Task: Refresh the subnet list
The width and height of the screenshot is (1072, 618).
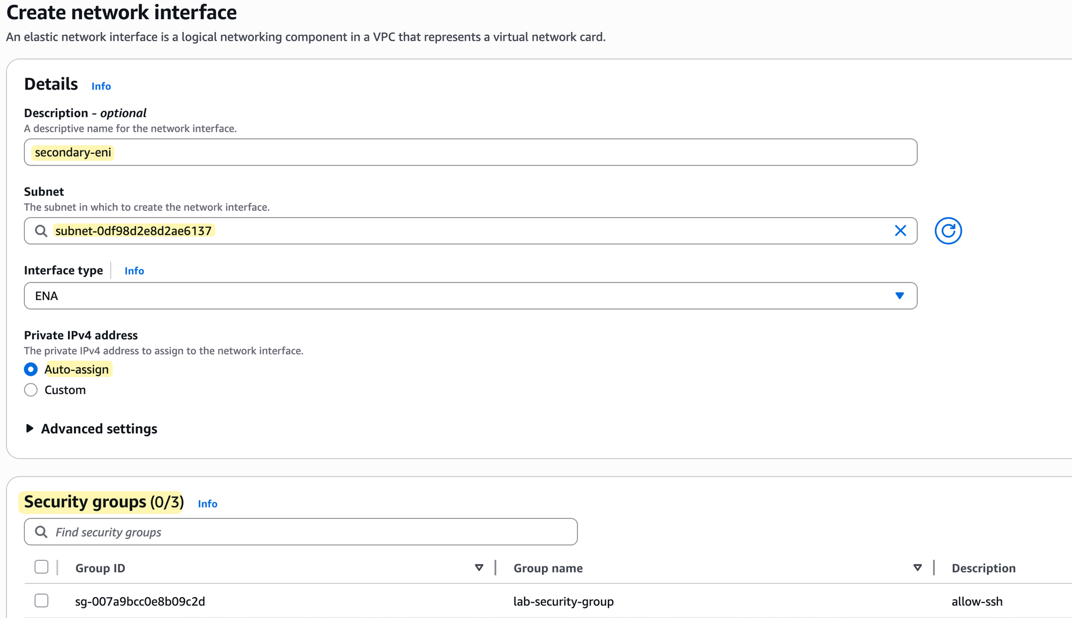Action: 948,231
